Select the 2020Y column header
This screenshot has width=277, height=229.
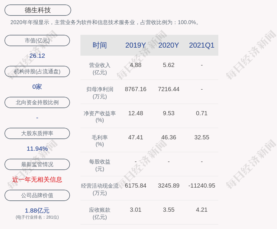pyautogui.click(x=169, y=45)
